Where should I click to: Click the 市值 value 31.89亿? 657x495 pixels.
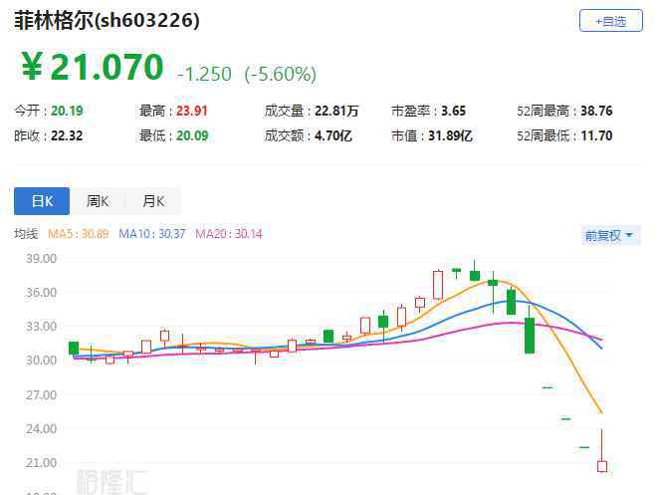click(x=450, y=135)
